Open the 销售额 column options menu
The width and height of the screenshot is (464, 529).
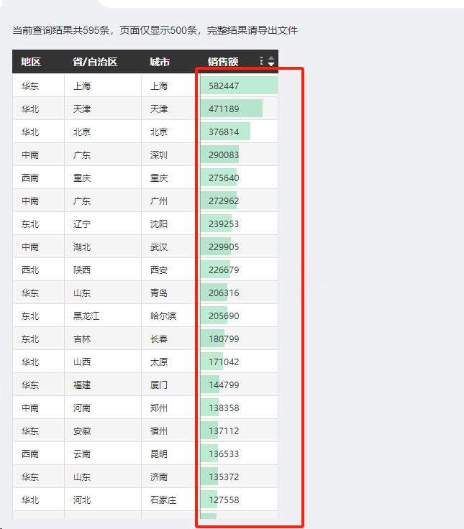(x=261, y=61)
